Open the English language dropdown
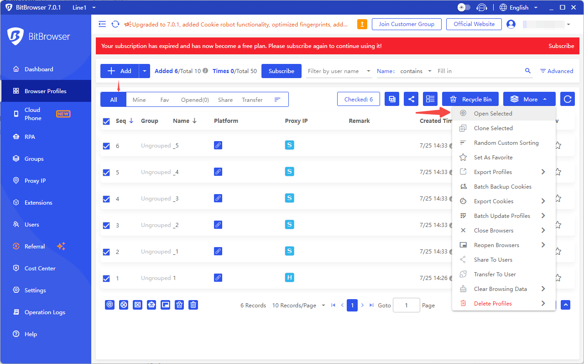 tap(519, 7)
